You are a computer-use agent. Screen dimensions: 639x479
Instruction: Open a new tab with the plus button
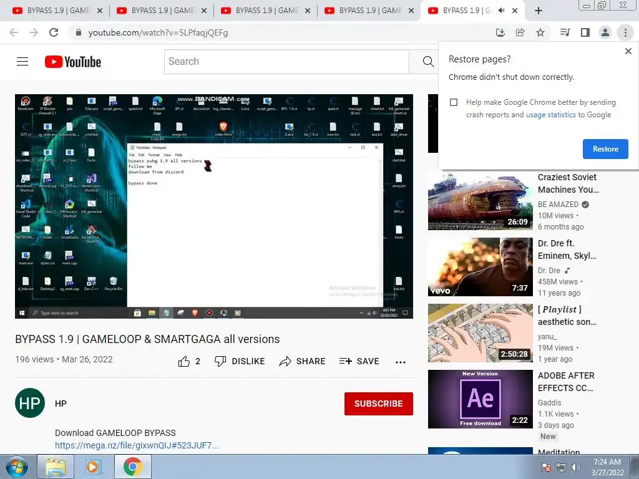pyautogui.click(x=539, y=11)
